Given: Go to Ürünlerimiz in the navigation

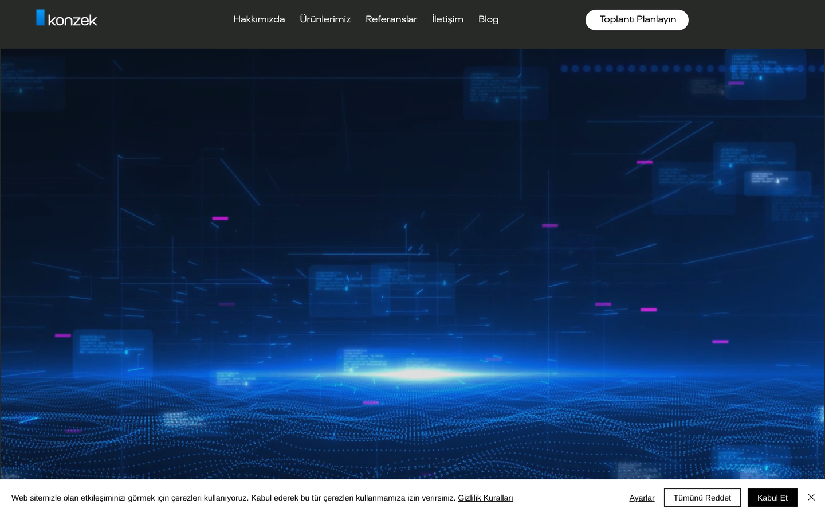Looking at the screenshot, I should pyautogui.click(x=325, y=19).
